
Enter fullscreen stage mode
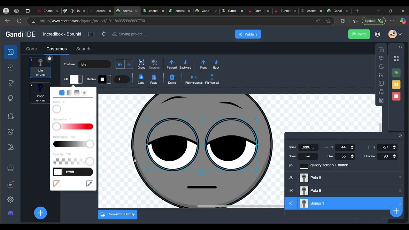coord(396,58)
